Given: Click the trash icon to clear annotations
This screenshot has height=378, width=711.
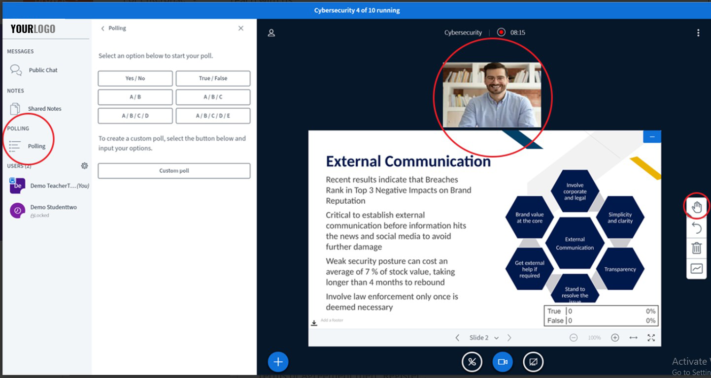Looking at the screenshot, I should (696, 248).
